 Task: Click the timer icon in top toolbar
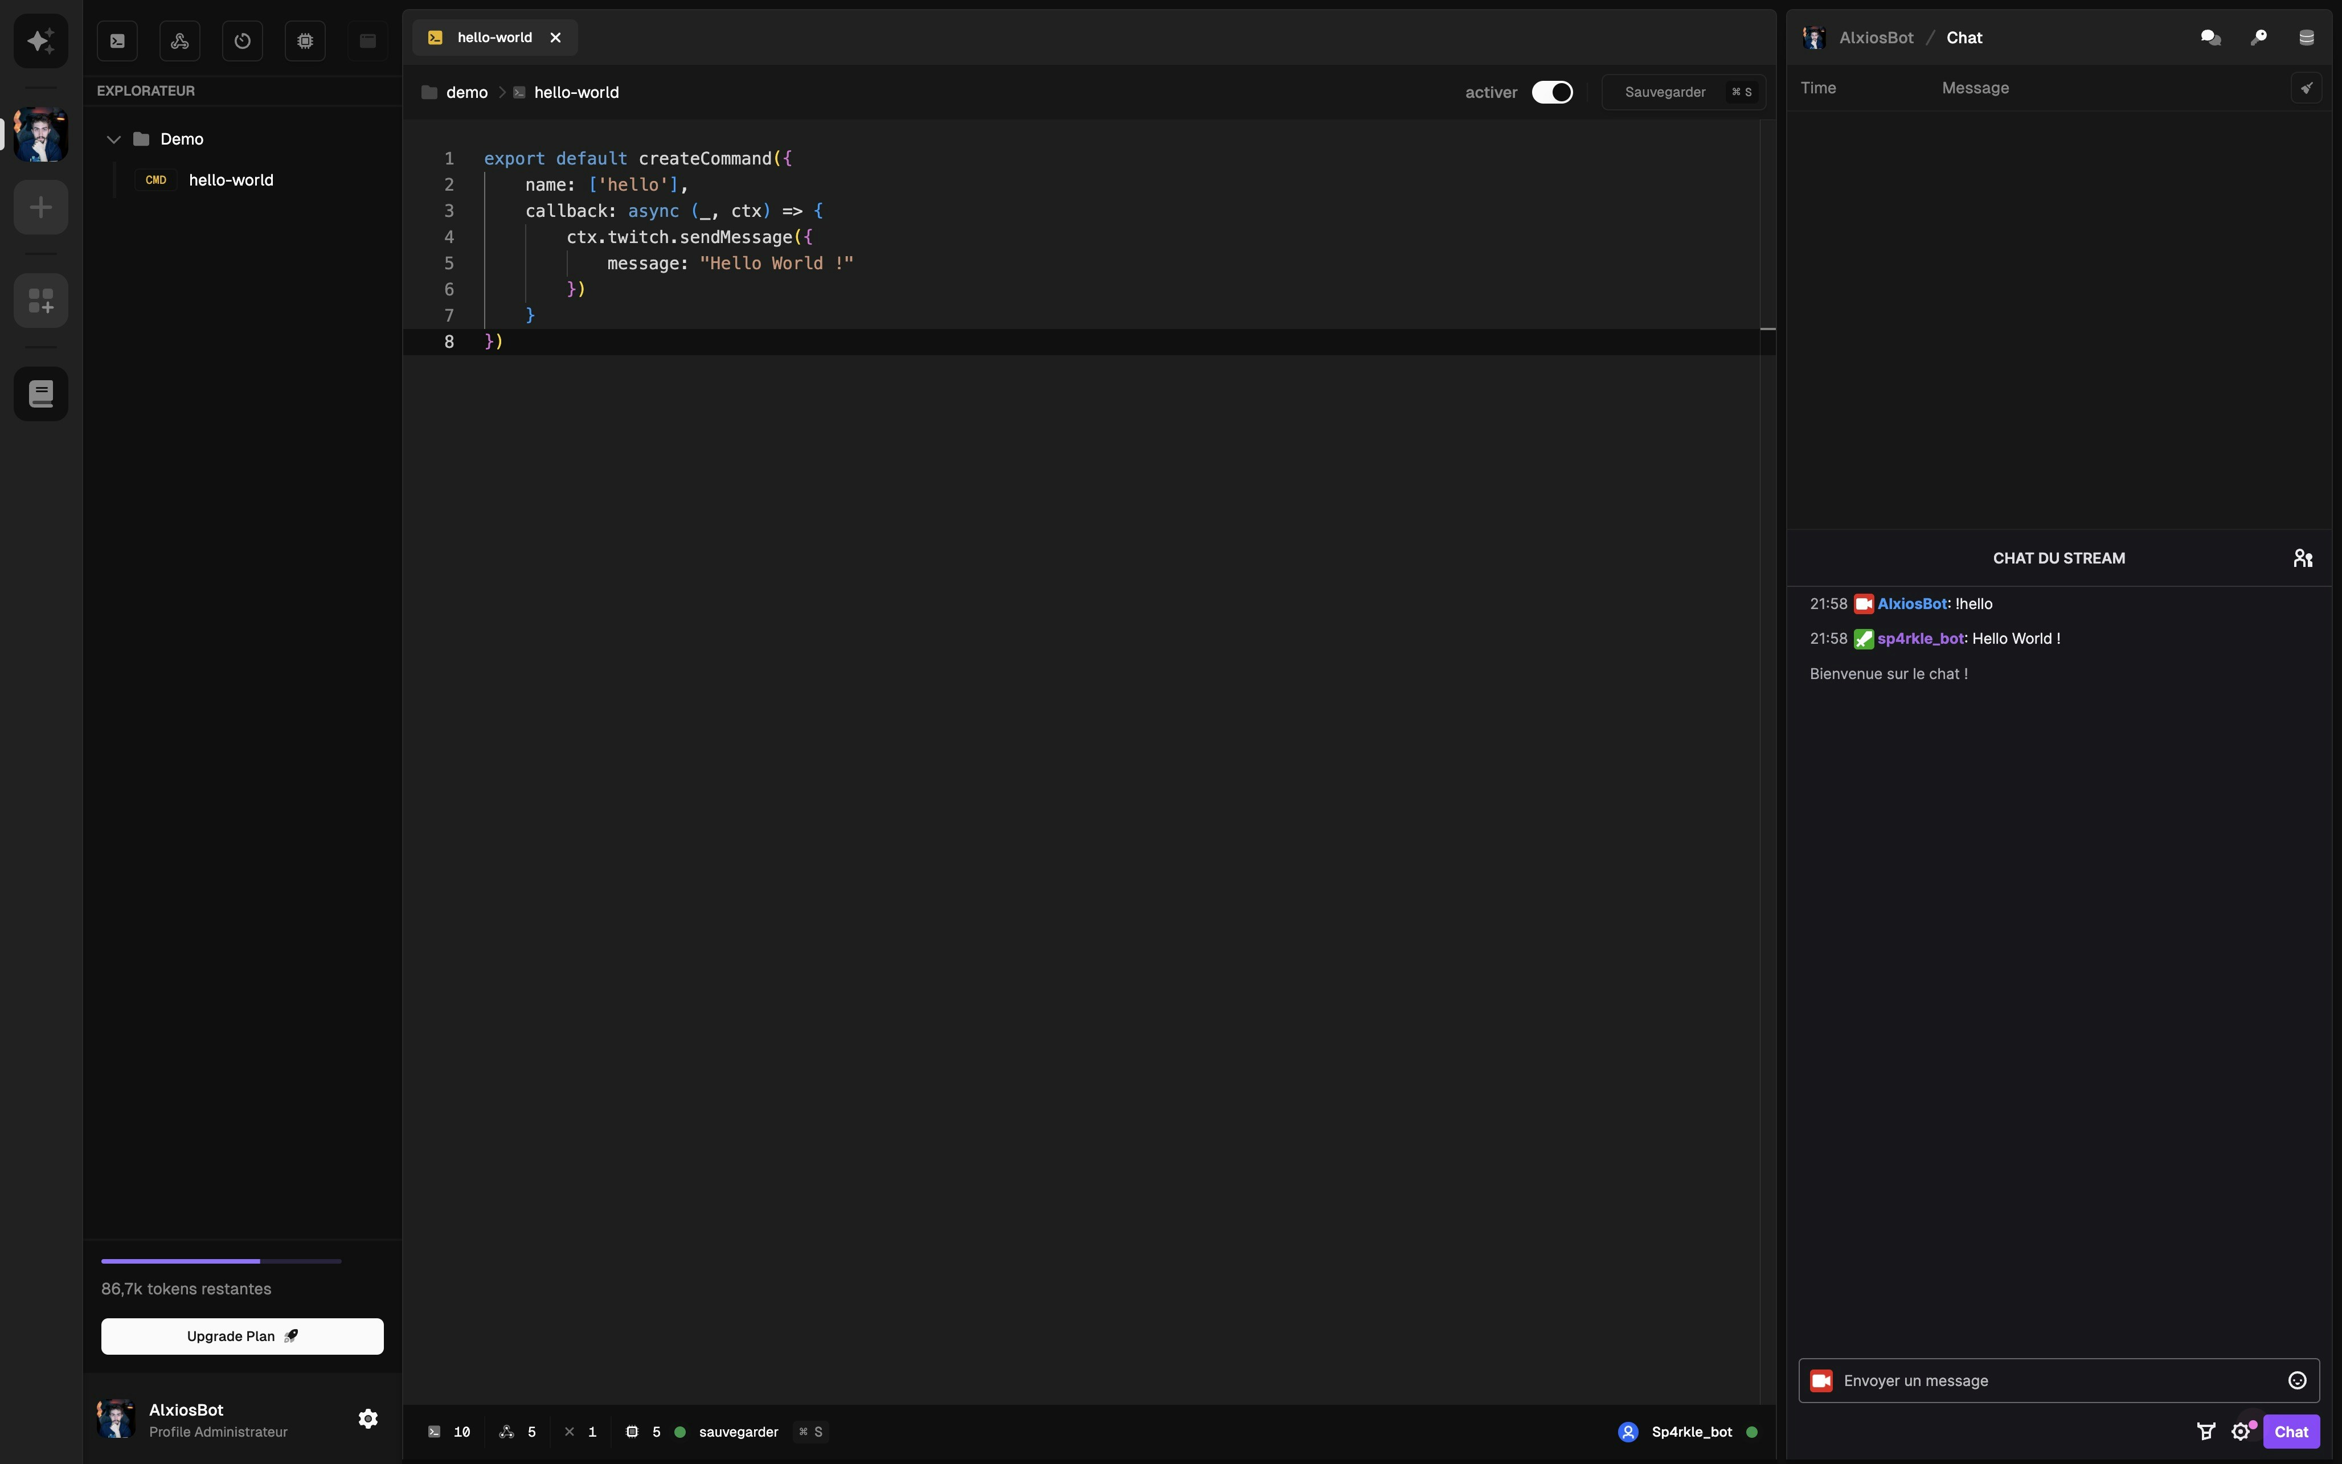coord(242,40)
